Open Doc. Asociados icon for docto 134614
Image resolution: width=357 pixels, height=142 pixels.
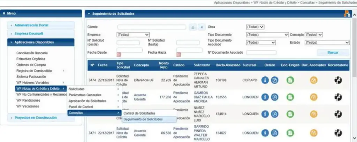(x=314, y=114)
